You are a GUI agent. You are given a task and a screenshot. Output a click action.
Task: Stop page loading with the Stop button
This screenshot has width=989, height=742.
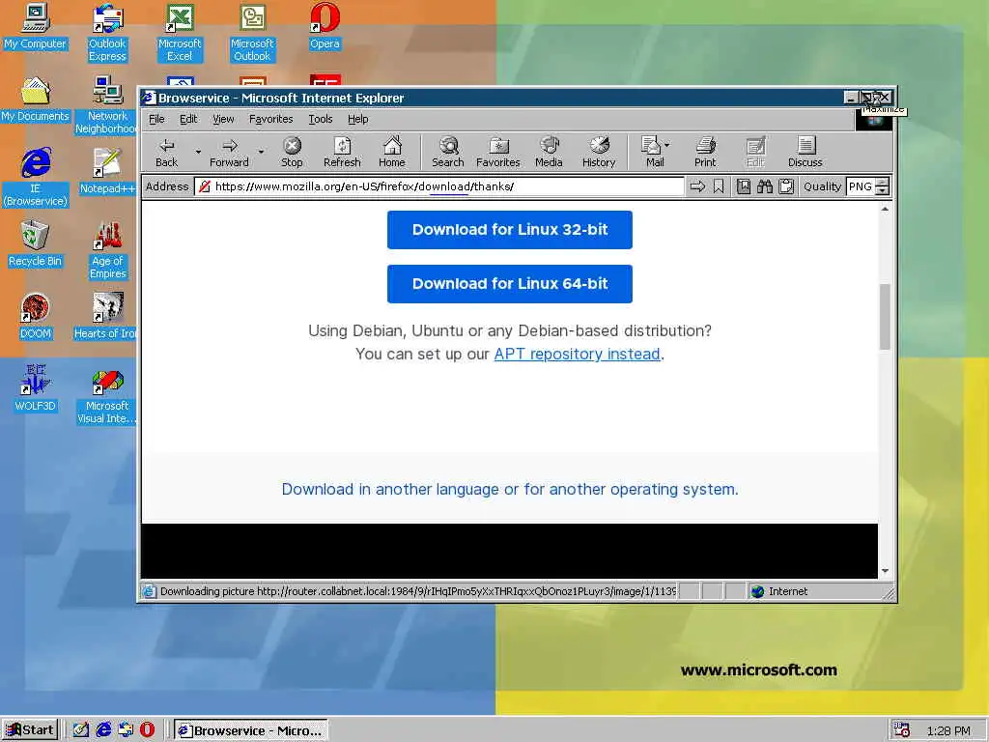pyautogui.click(x=292, y=152)
